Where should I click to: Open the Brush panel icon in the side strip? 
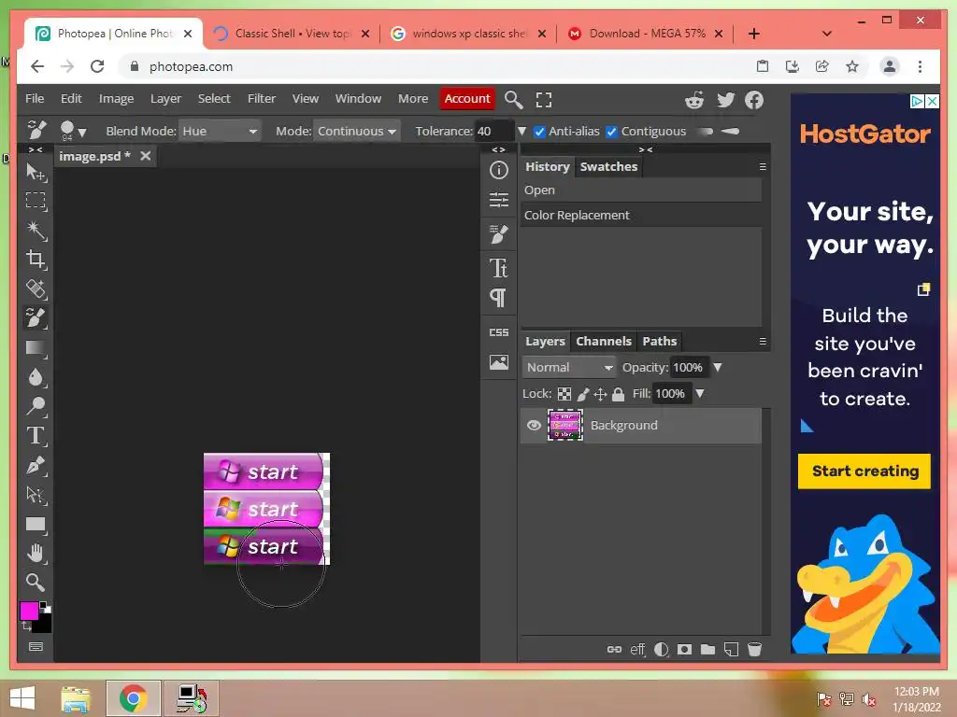point(499,234)
